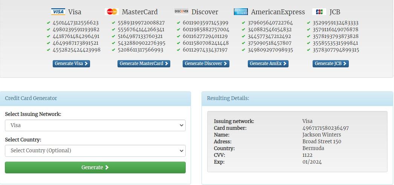This screenshot has width=394, height=185.
Task: Click the JCB logo icon
Action: tap(319, 12)
